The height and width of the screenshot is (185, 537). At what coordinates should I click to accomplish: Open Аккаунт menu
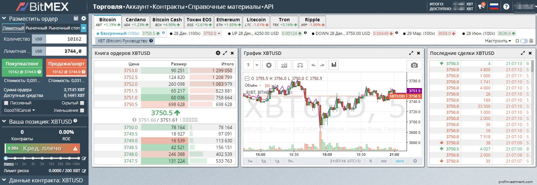pos(137,6)
